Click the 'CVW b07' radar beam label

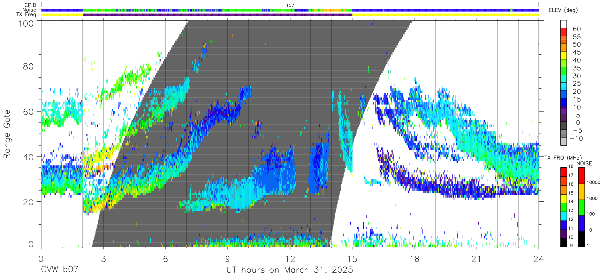[61, 270]
